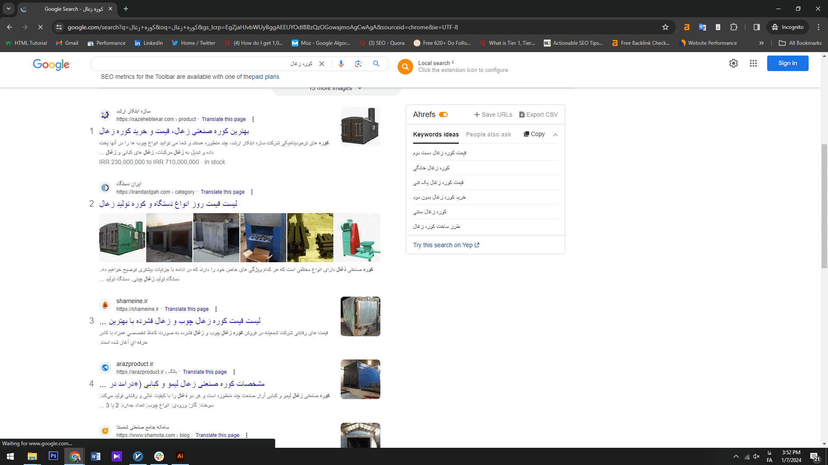Open options for shameine.ir result

pos(216,309)
